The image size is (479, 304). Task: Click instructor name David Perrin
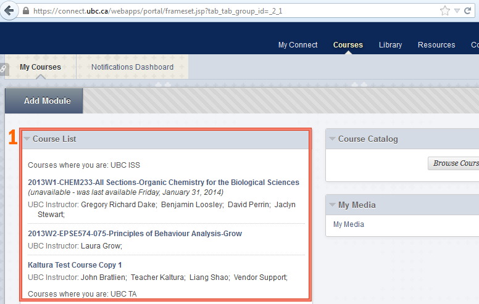[x=249, y=205]
